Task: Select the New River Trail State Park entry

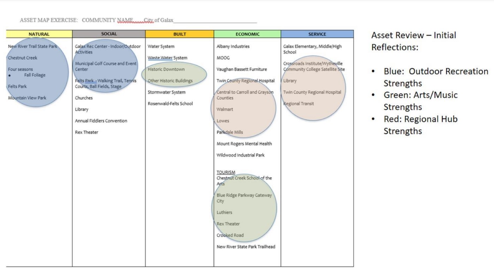Action: tap(32, 46)
